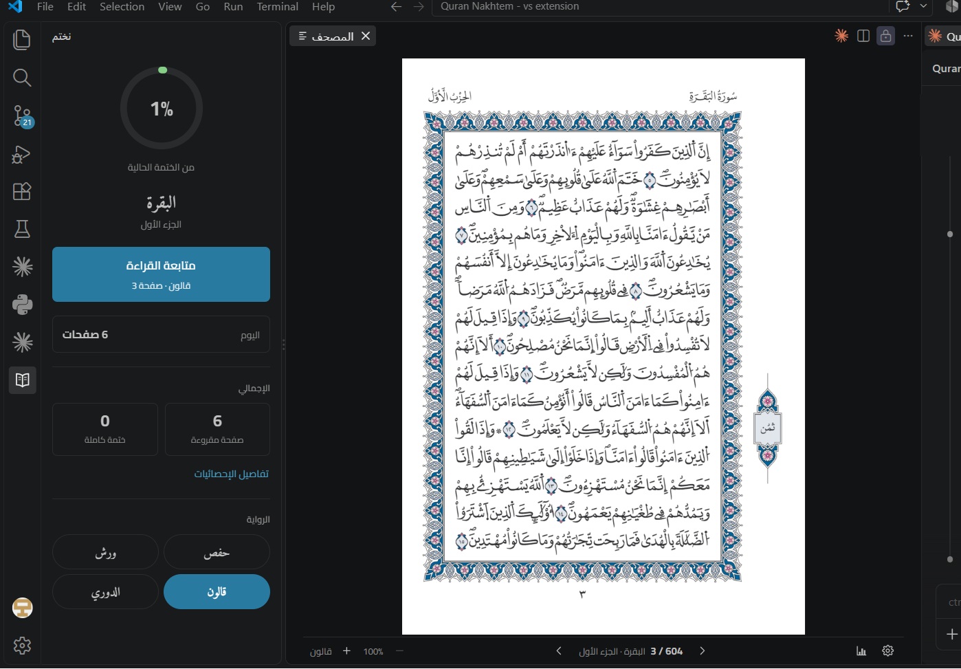Open the Terminal menu
Image resolution: width=961 pixels, height=669 pixels.
pos(278,7)
